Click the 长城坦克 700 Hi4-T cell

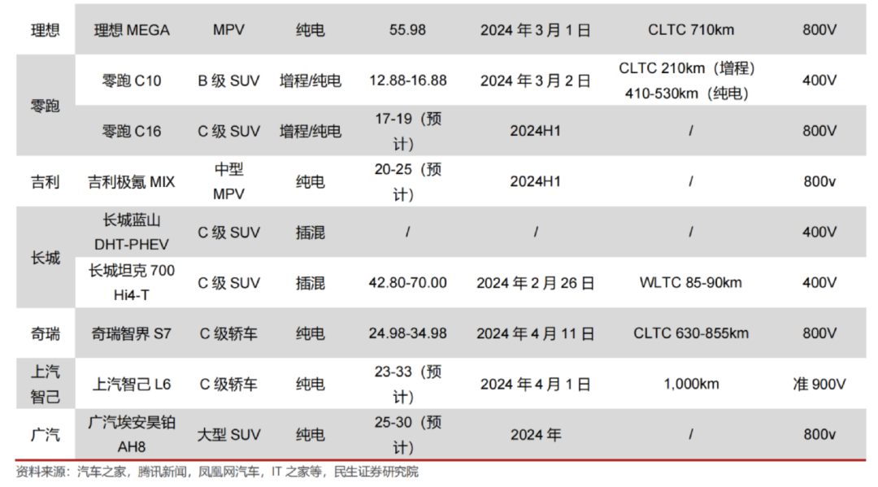click(132, 283)
